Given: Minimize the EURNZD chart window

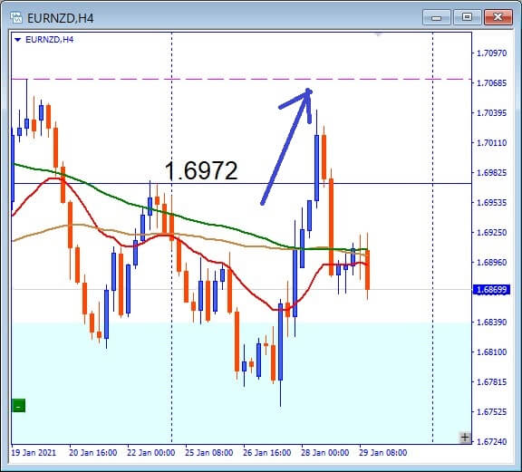Looking at the screenshot, I should (436, 17).
